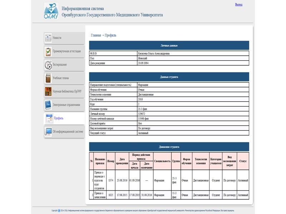Click the Профиль card icon
286x214 pixels.
click(x=49, y=118)
